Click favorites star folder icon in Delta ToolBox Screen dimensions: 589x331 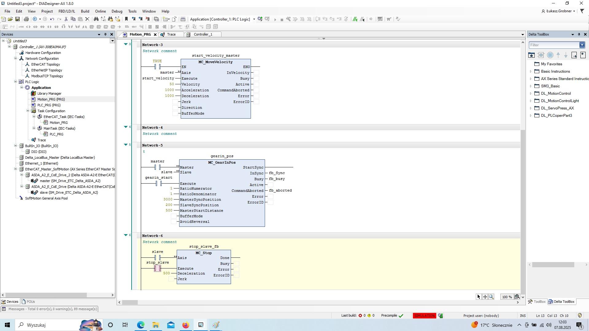coord(531,55)
